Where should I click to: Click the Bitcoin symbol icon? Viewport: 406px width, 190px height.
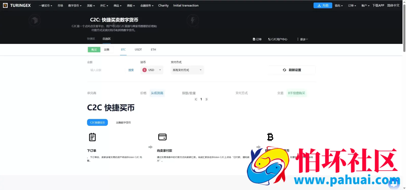270,137
